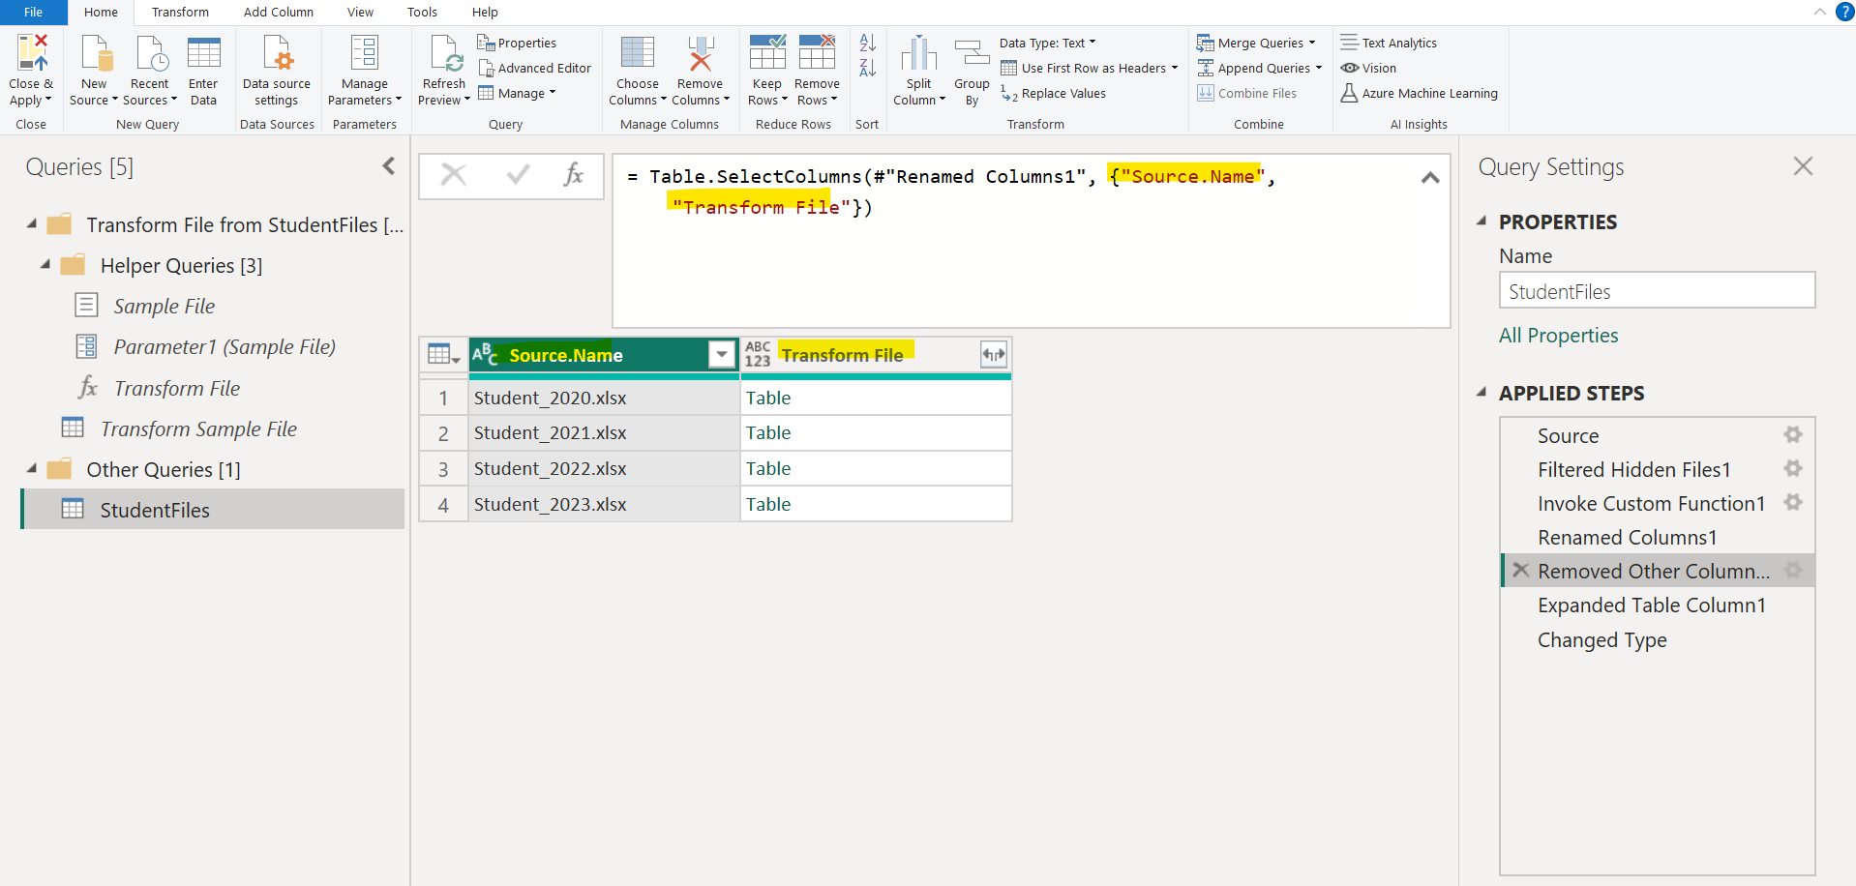Switch to the Transform ribbon tab
The height and width of the screenshot is (886, 1856).
click(x=180, y=12)
